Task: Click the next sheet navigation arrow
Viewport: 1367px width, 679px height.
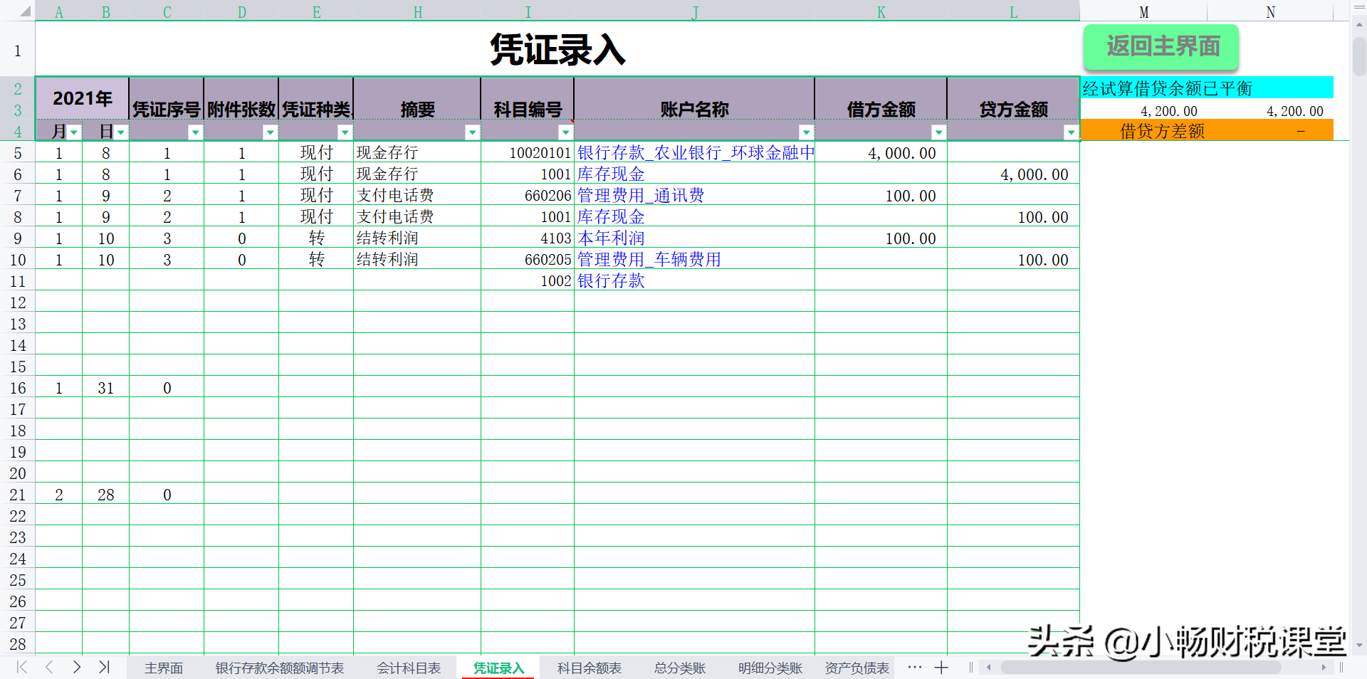Action: [77, 668]
